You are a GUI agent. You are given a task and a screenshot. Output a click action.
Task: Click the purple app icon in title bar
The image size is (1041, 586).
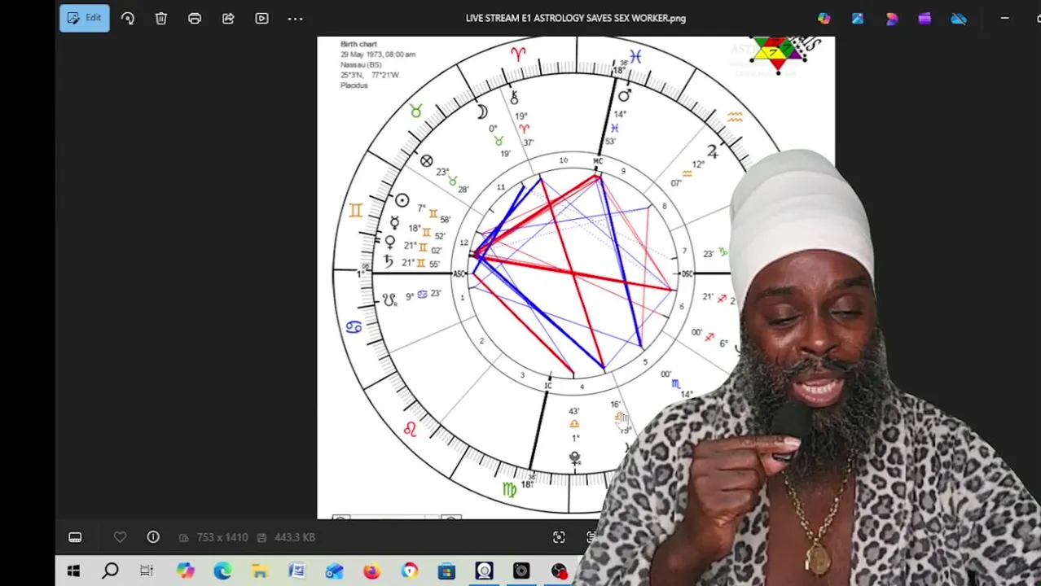[925, 18]
